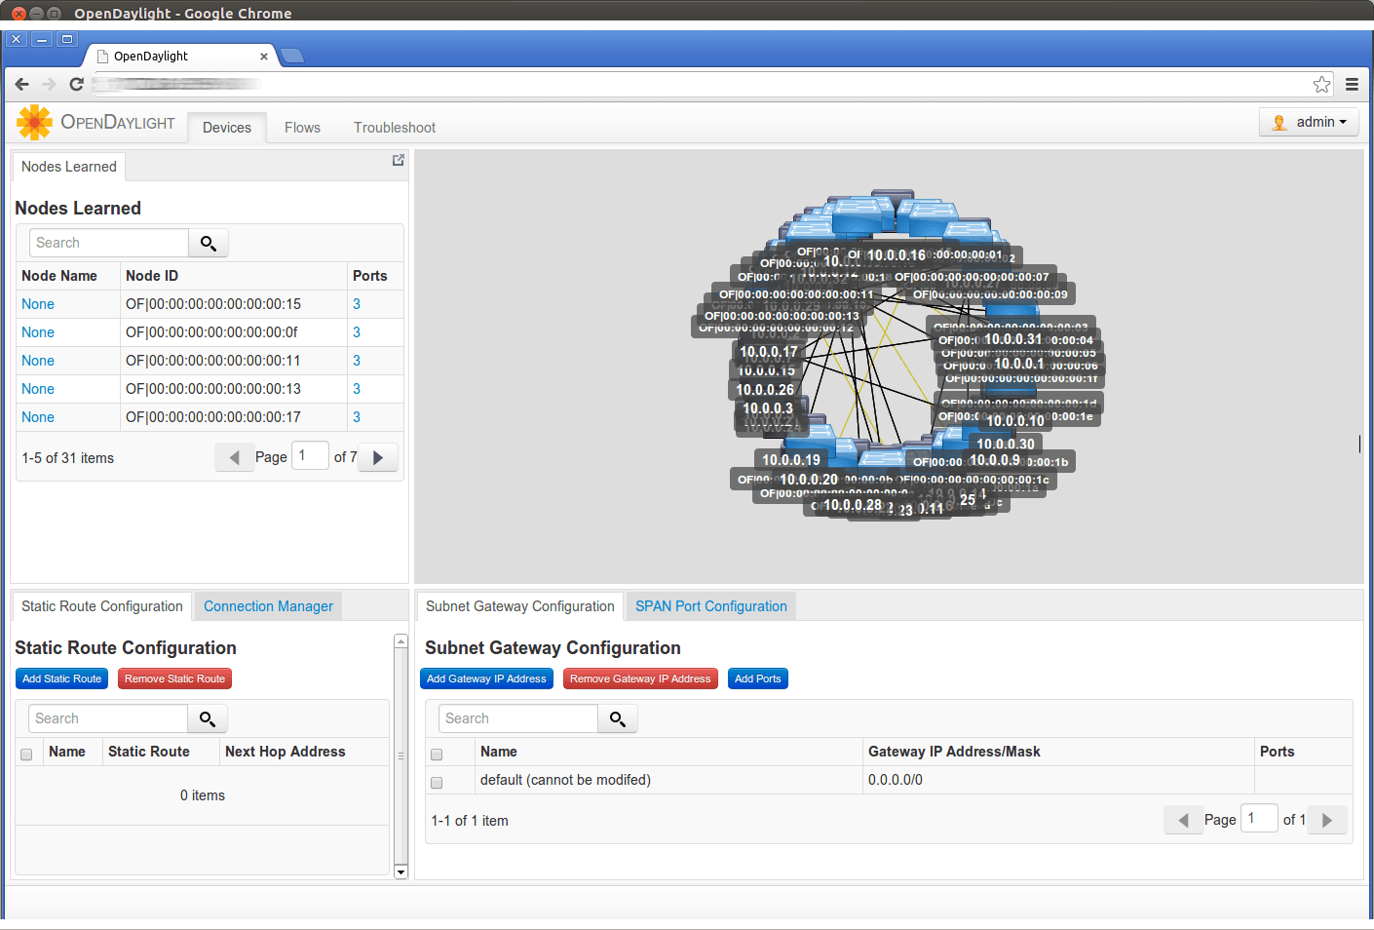The height and width of the screenshot is (930, 1374).
Task: Select topology host labeled 10.0.0.3
Action: (768, 408)
